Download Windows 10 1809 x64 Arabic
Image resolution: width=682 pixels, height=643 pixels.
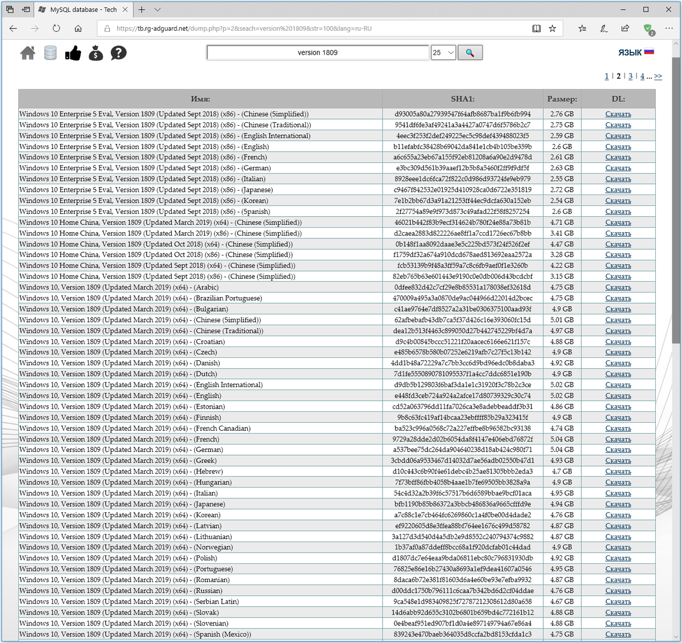(x=618, y=287)
